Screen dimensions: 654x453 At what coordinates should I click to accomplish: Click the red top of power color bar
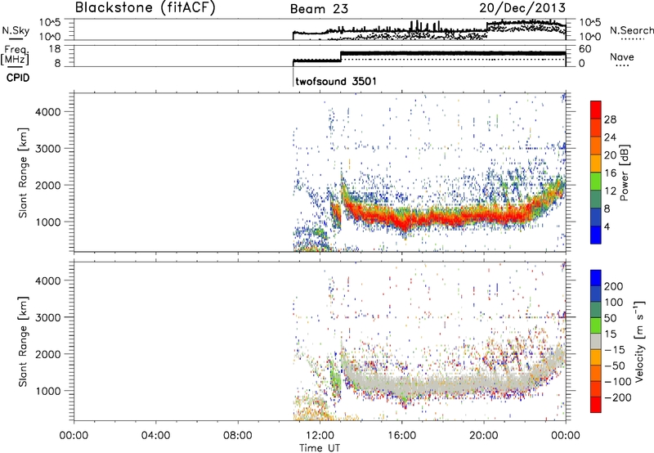coord(596,110)
